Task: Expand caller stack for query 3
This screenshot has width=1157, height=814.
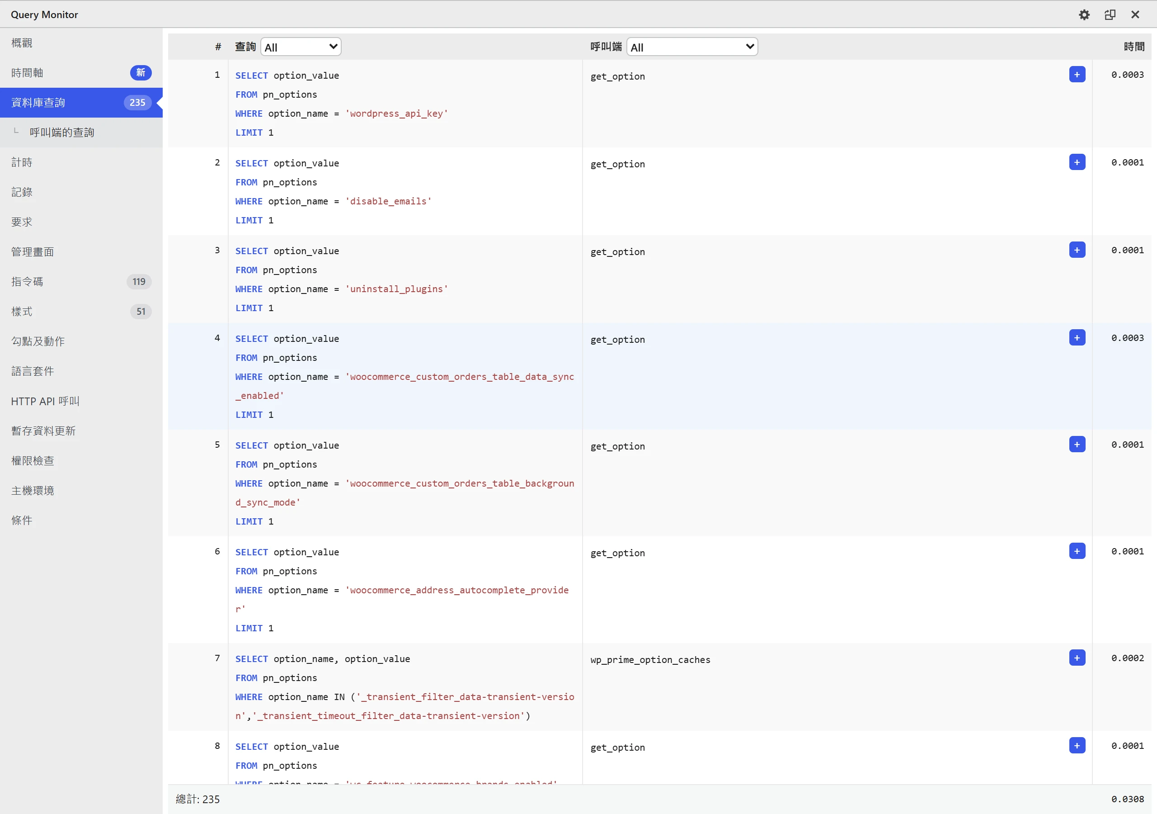Action: (1077, 250)
